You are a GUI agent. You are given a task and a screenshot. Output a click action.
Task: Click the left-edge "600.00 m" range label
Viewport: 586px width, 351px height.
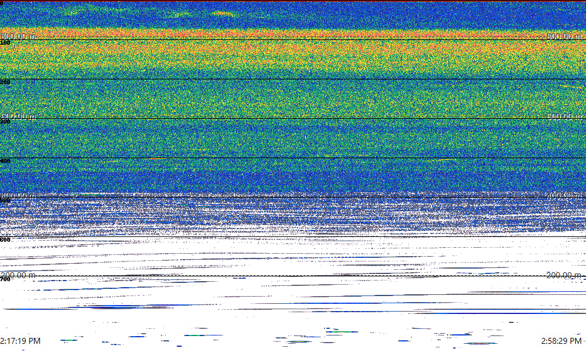18,116
